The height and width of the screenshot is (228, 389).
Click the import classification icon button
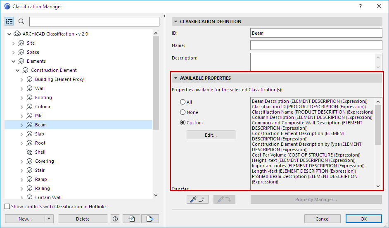[x=131, y=219]
